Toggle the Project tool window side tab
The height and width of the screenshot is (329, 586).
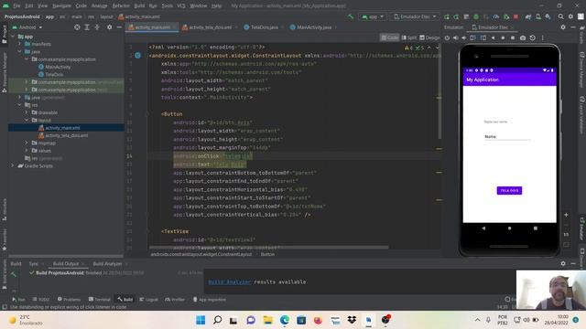pyautogui.click(x=4, y=35)
